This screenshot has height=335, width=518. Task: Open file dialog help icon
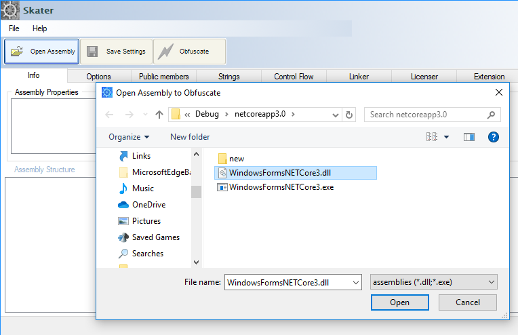pyautogui.click(x=493, y=137)
